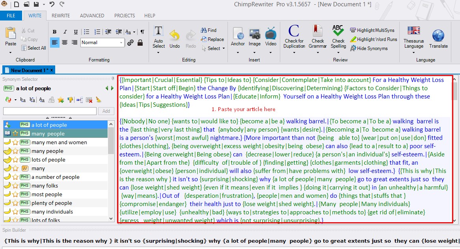
Task: Open Thesaurus Language flag icon
Action: click(413, 30)
